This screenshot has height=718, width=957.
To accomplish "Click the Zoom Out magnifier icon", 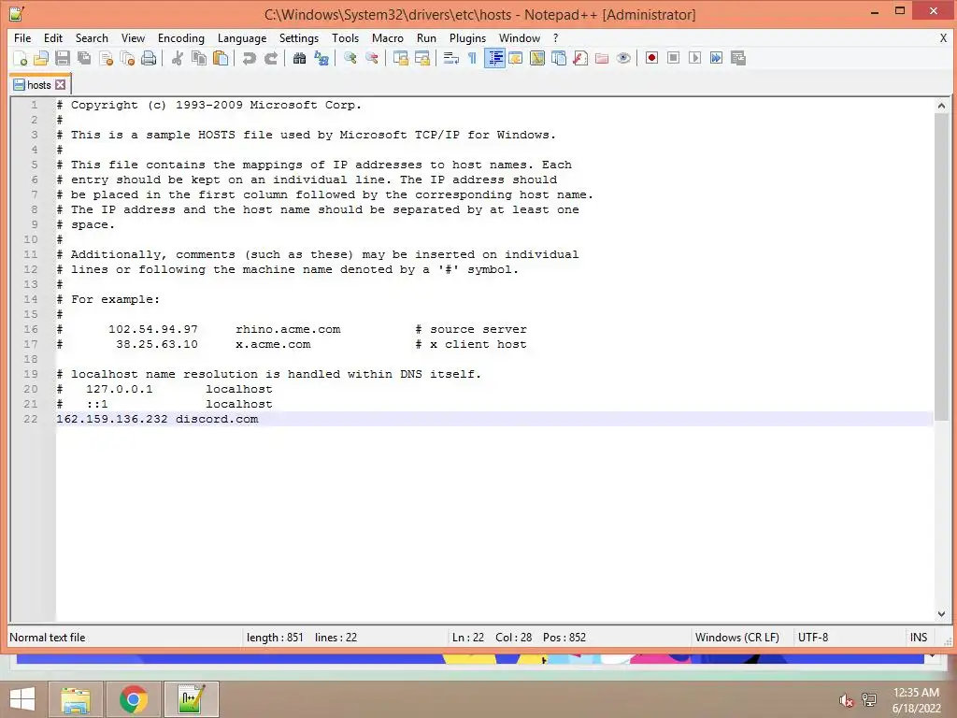I will 372,58.
